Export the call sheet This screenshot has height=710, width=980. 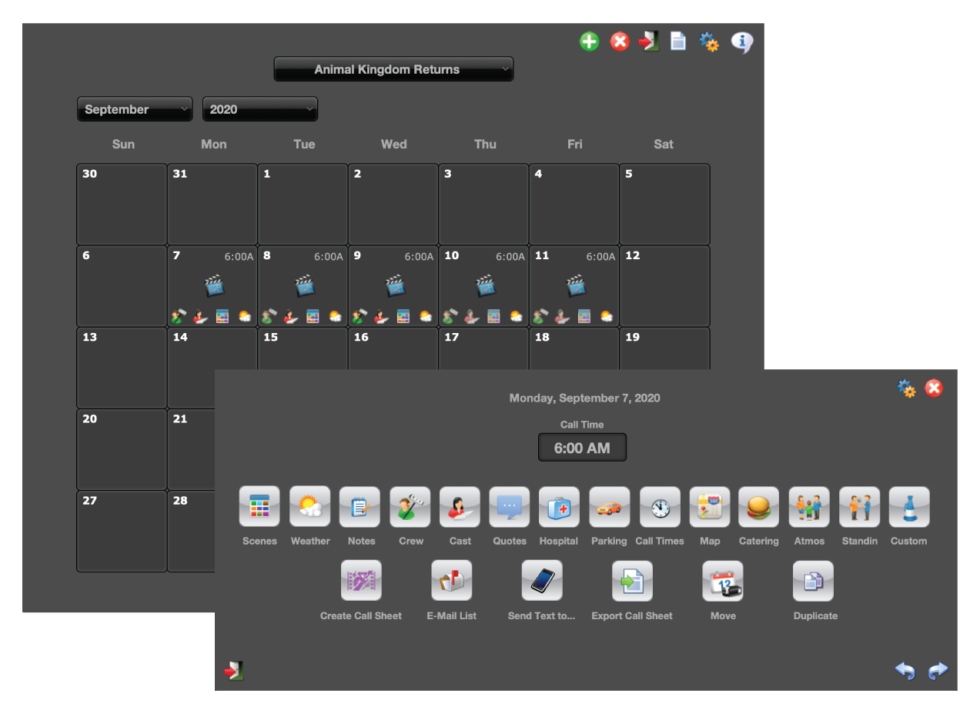pos(631,581)
